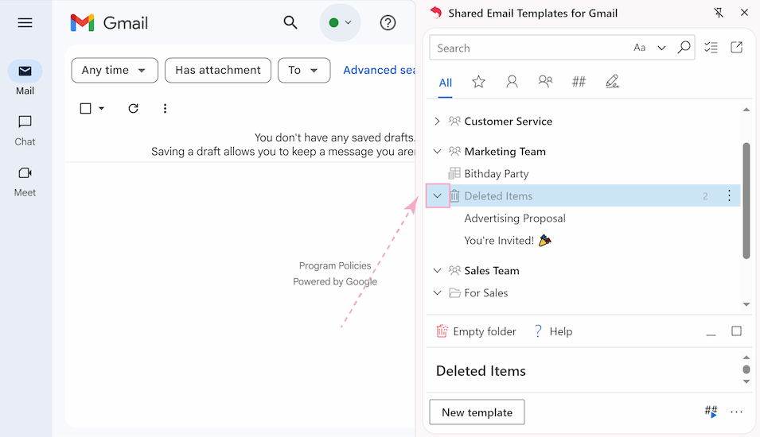The height and width of the screenshot is (437, 760).
Task: Open the select options arrow beside checkbox
Action: click(x=101, y=108)
